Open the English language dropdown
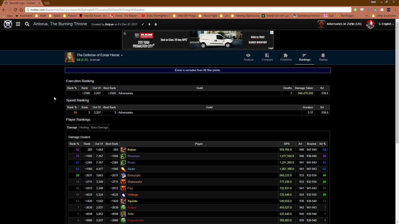 (386, 24)
